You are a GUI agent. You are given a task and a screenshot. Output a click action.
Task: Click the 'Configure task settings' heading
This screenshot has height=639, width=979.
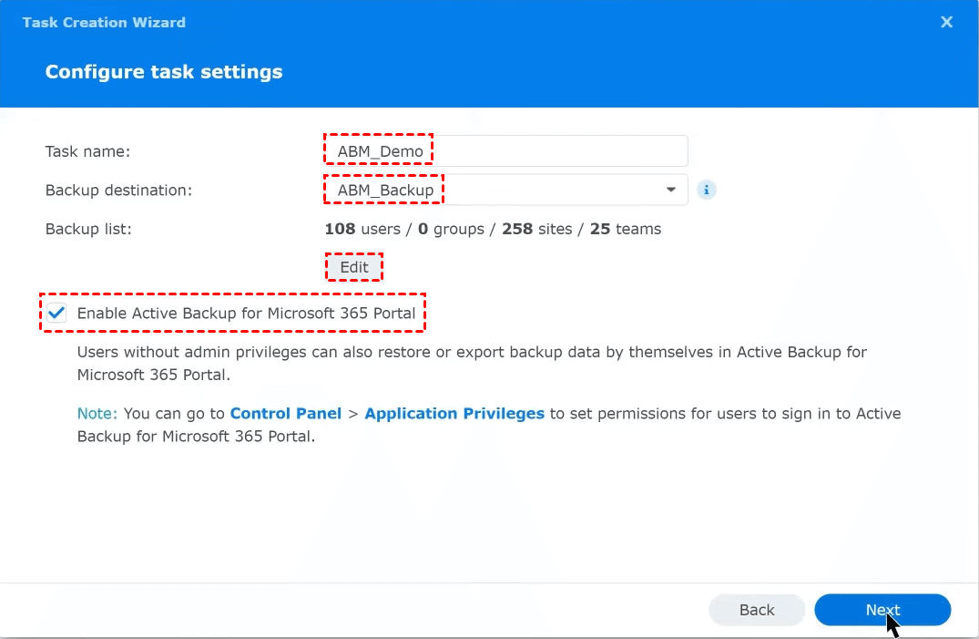[164, 72]
